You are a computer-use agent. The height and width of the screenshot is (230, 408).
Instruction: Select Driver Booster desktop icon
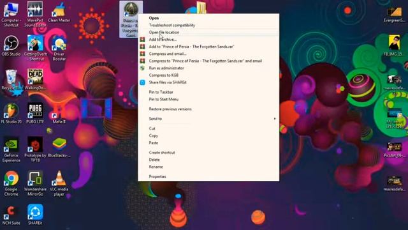click(x=59, y=48)
